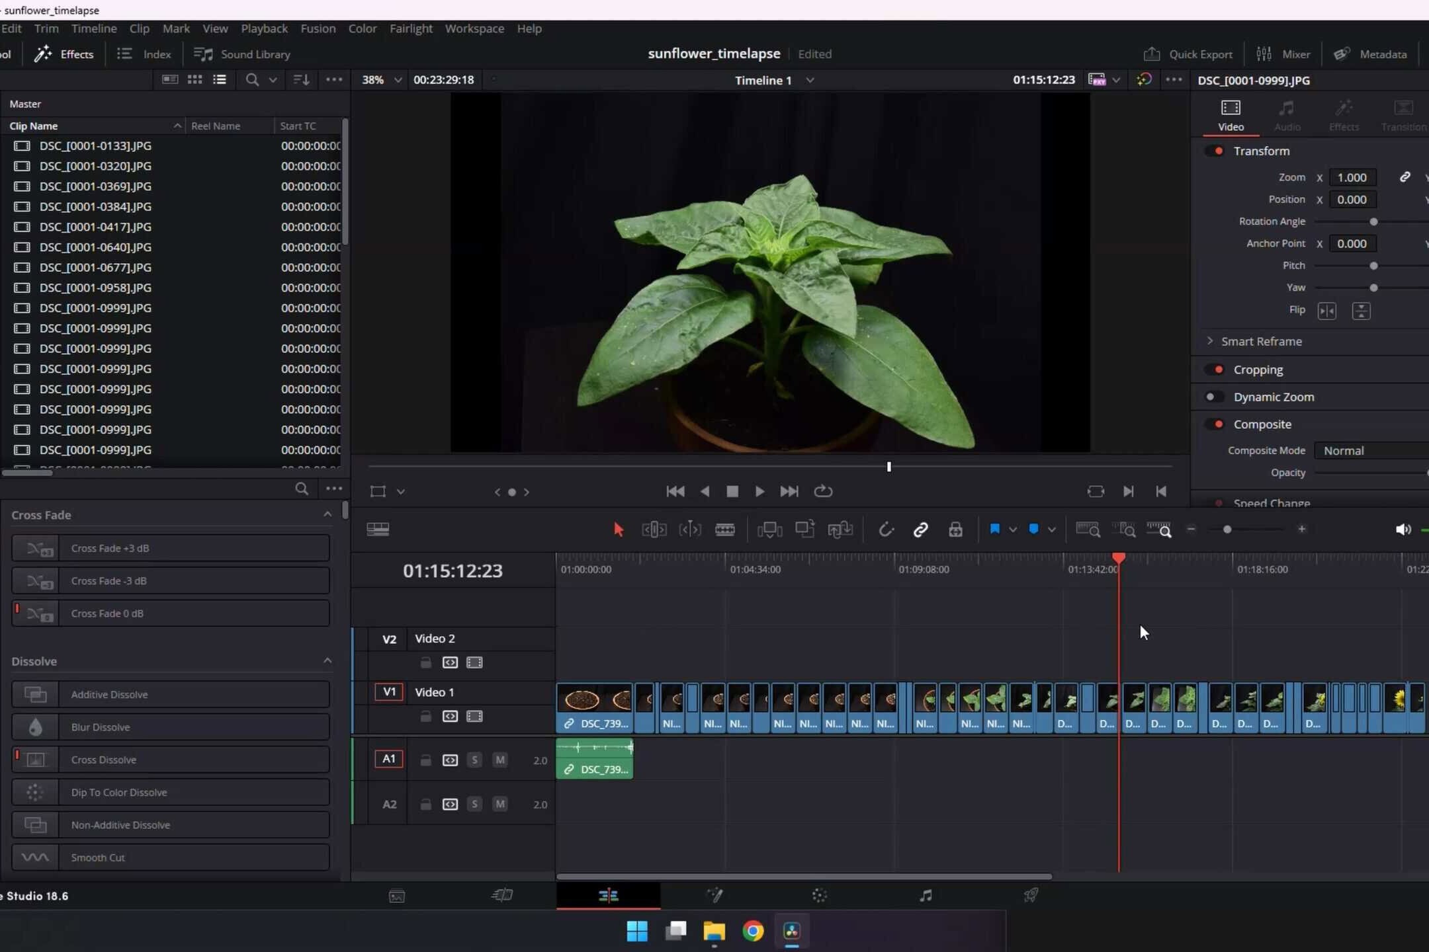Select the arrow Selection Mode tool
Image resolution: width=1429 pixels, height=952 pixels.
(x=619, y=530)
